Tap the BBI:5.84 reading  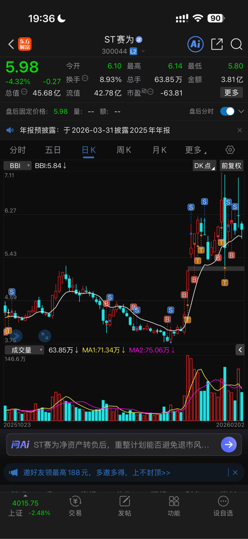(x=51, y=166)
